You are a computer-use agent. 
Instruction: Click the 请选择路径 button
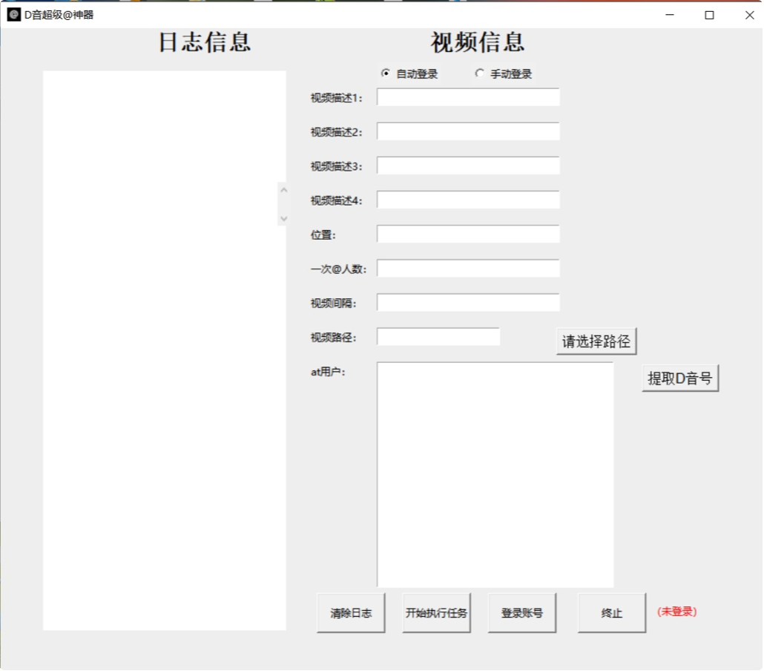pos(596,341)
